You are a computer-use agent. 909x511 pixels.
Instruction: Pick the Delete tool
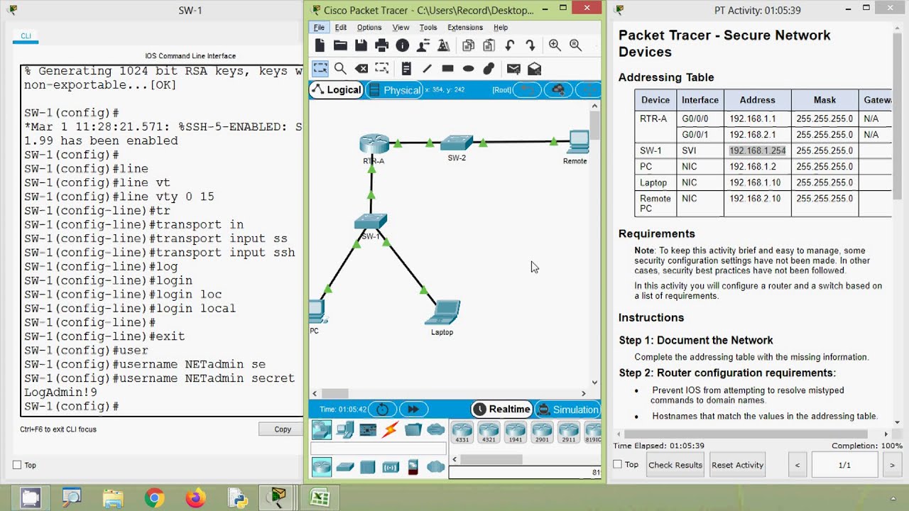(361, 69)
